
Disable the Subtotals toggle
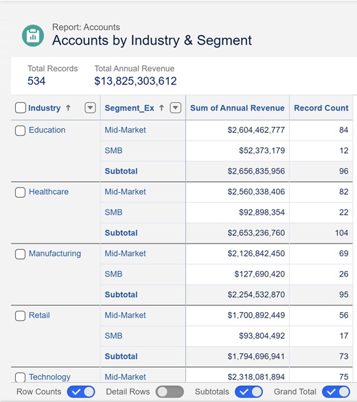(249, 392)
